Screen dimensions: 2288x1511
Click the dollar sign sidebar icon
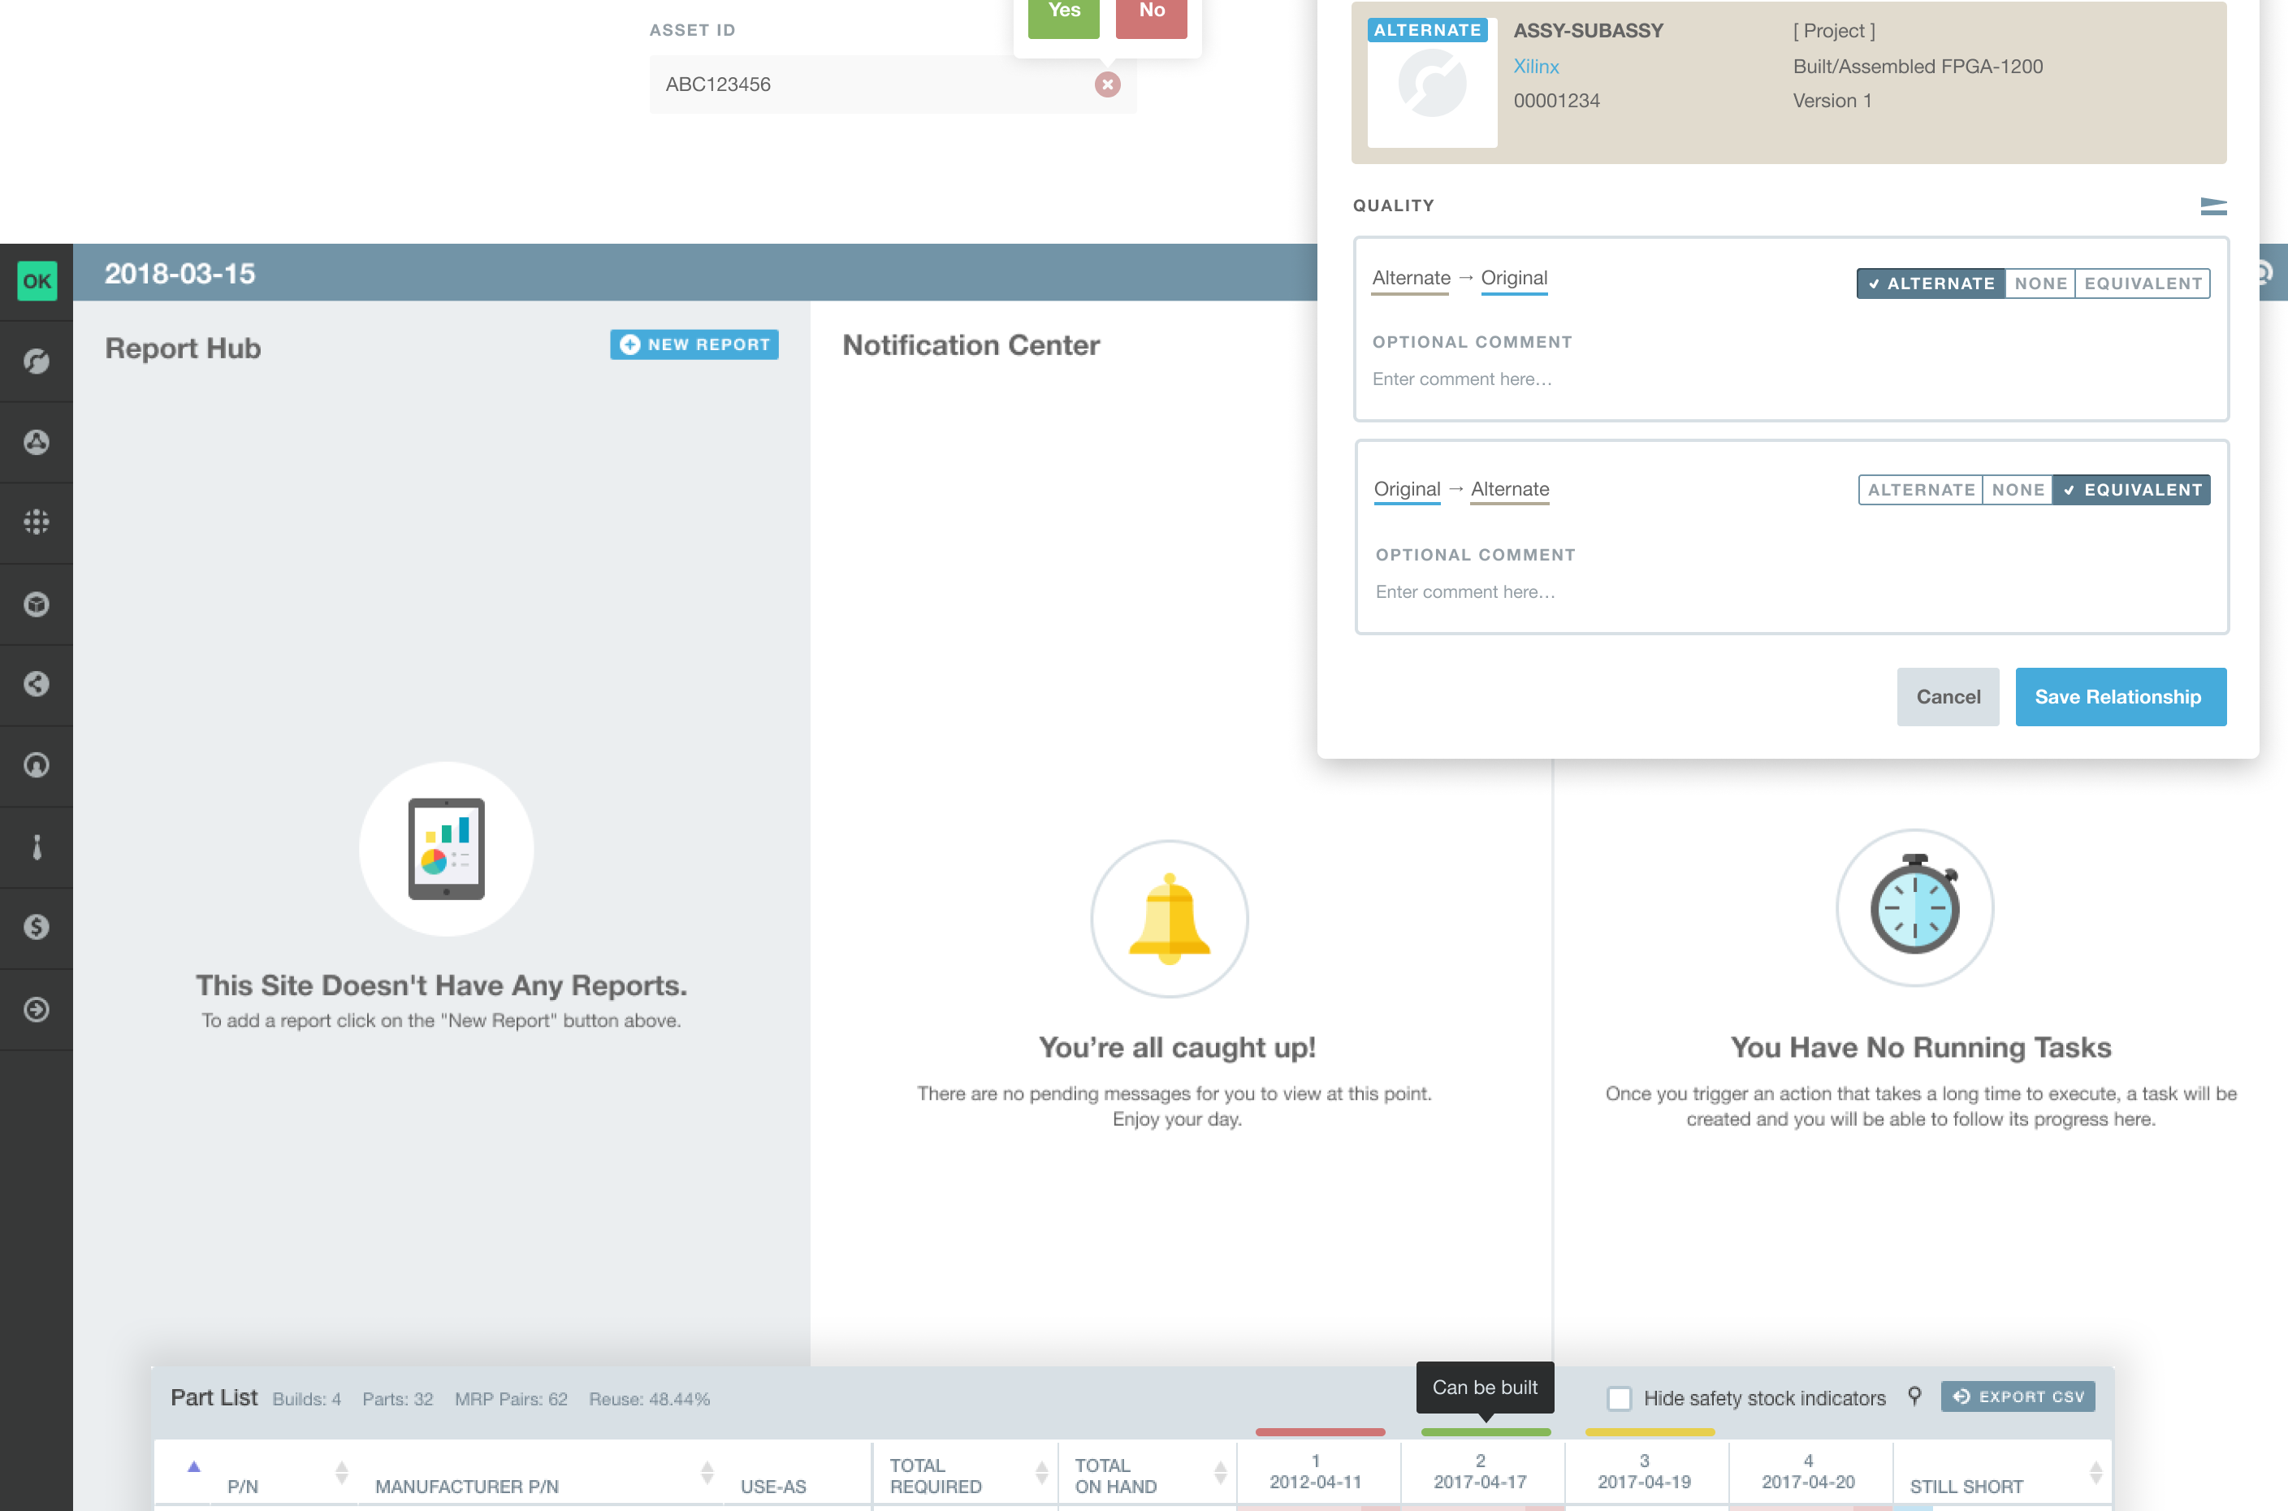coord(37,927)
